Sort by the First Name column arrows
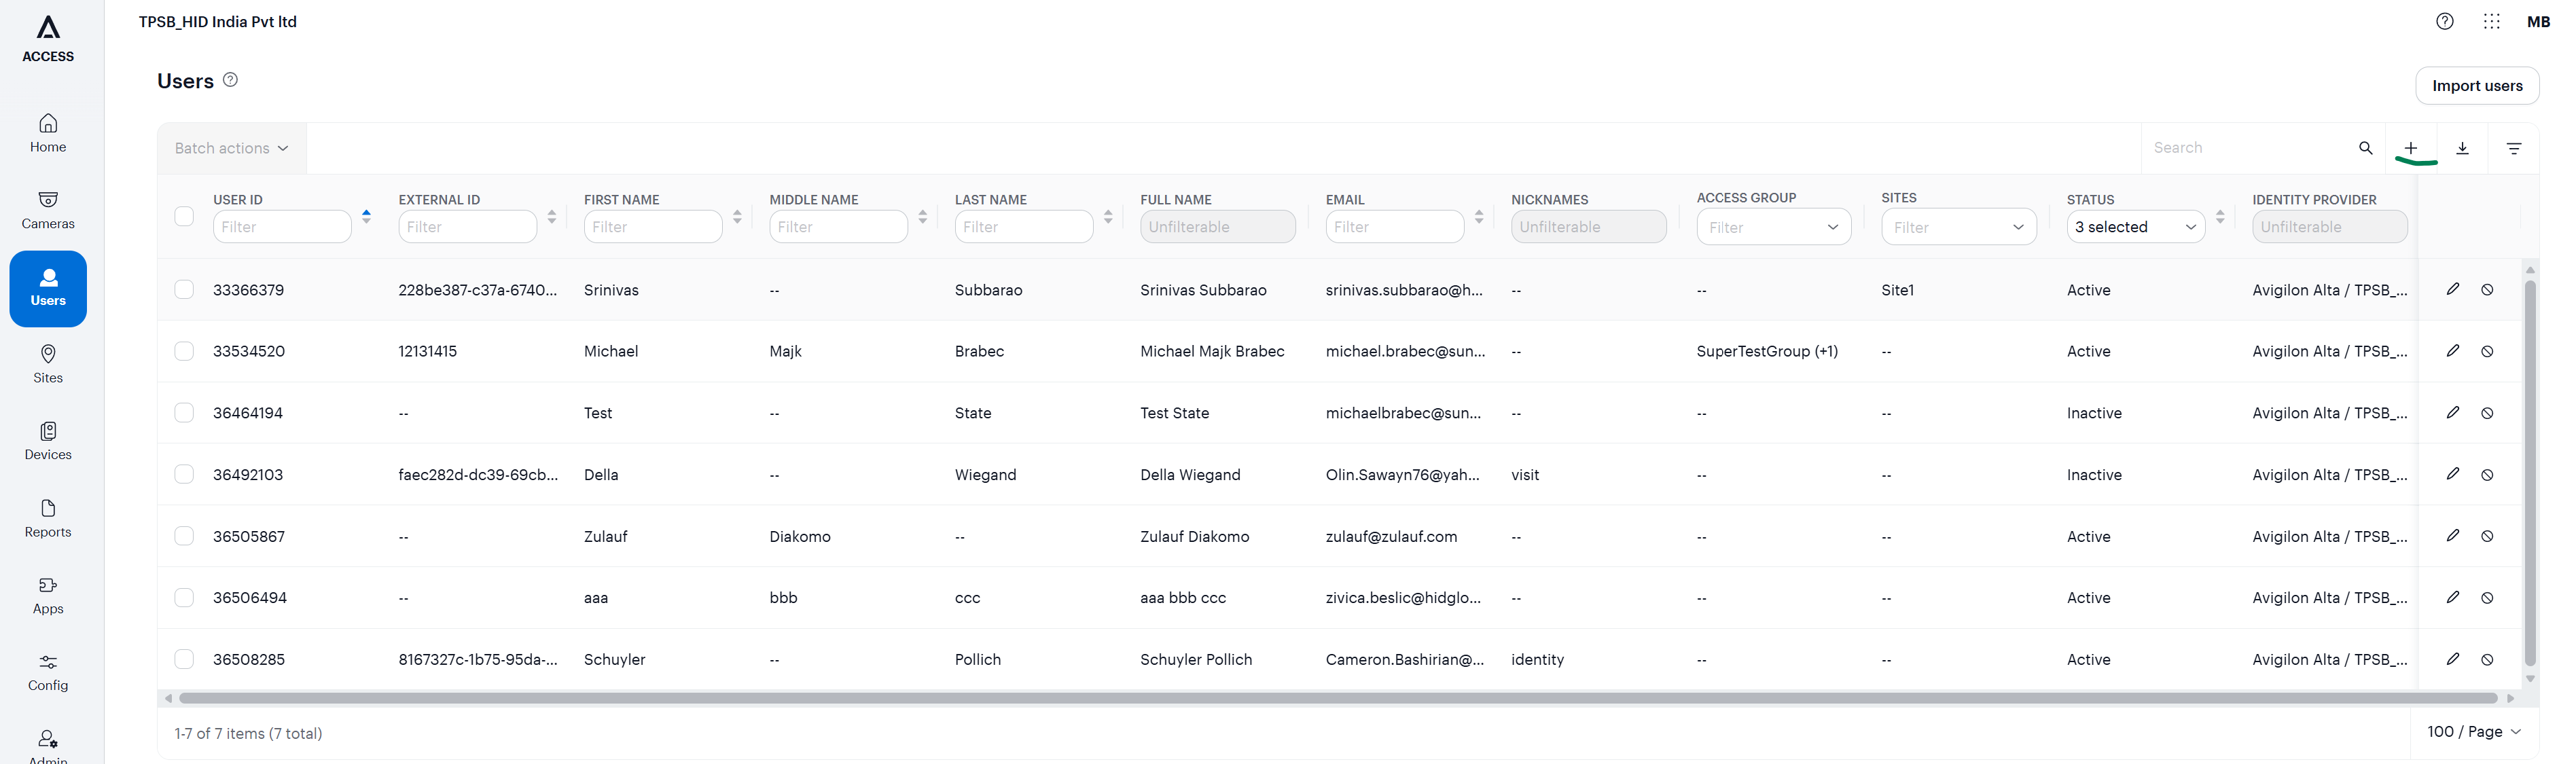Screen dimensions: 2576x764 [x=737, y=216]
